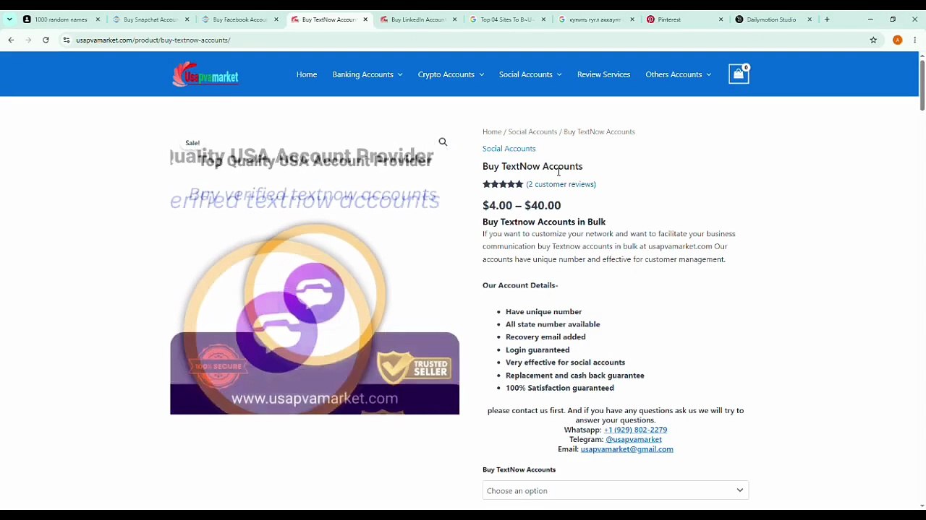Close the Buy Facebook Accounts tab
Image resolution: width=926 pixels, height=520 pixels.
click(276, 19)
